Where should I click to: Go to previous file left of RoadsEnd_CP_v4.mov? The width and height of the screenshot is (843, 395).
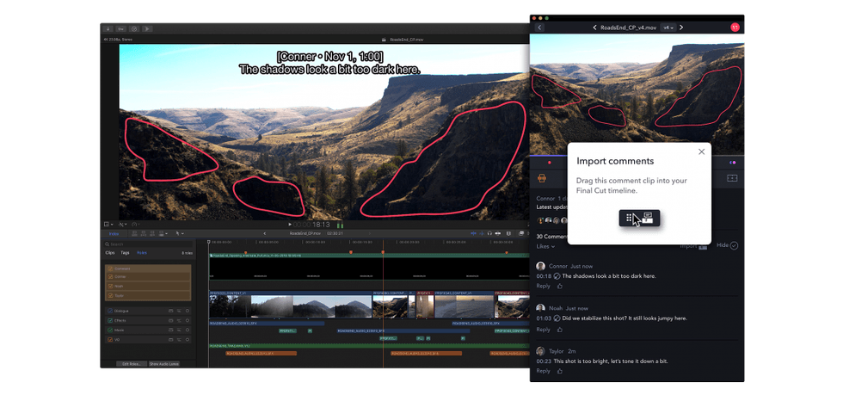coord(594,28)
